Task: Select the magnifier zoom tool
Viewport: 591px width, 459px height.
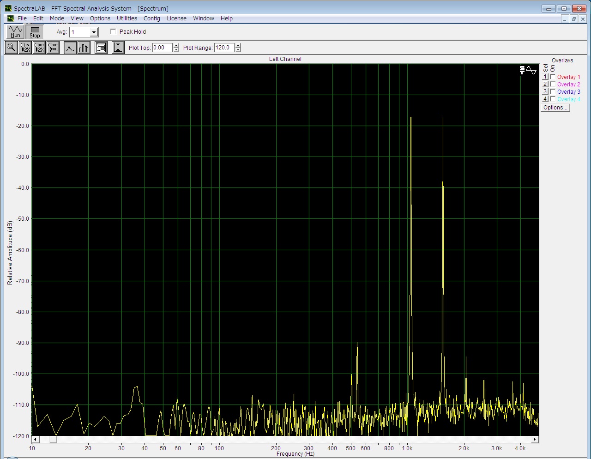Action: tap(12, 48)
